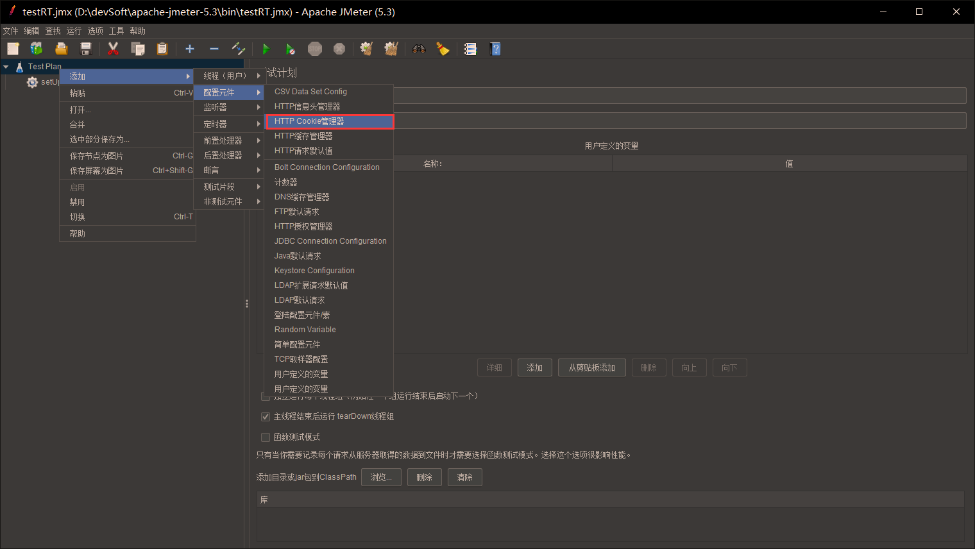Open JMeter help using blue question mark icon
This screenshot has width=975, height=549.
click(x=495, y=48)
